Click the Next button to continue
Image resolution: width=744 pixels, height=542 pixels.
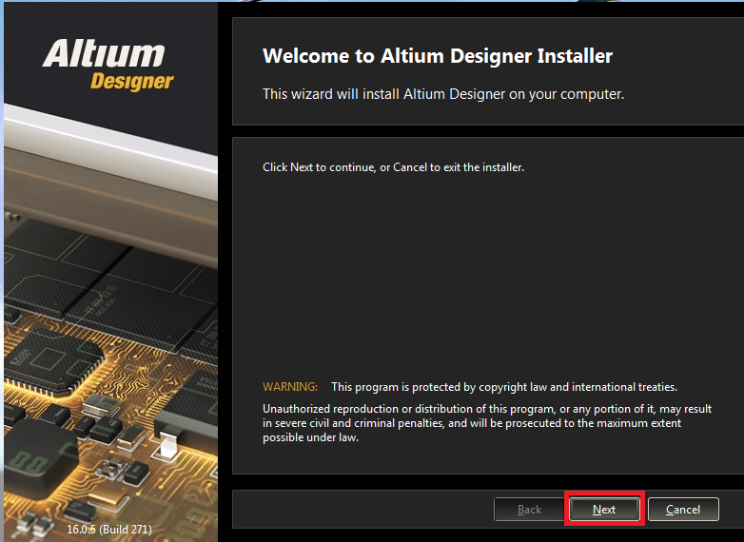tap(604, 510)
